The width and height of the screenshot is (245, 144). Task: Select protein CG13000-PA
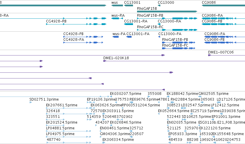(170, 34)
